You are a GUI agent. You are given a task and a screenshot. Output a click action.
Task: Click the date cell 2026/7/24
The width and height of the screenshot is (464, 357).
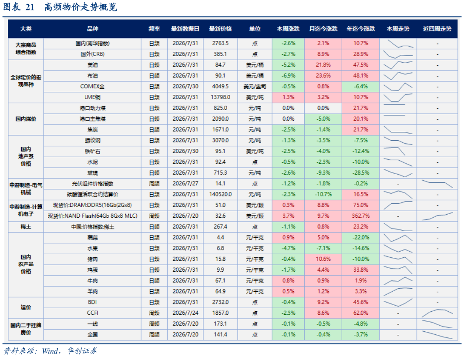tap(185, 313)
